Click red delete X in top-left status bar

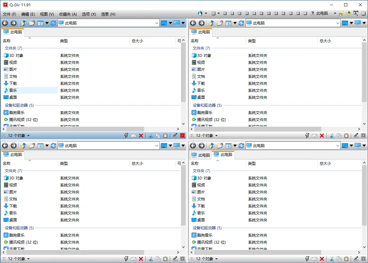(141, 136)
